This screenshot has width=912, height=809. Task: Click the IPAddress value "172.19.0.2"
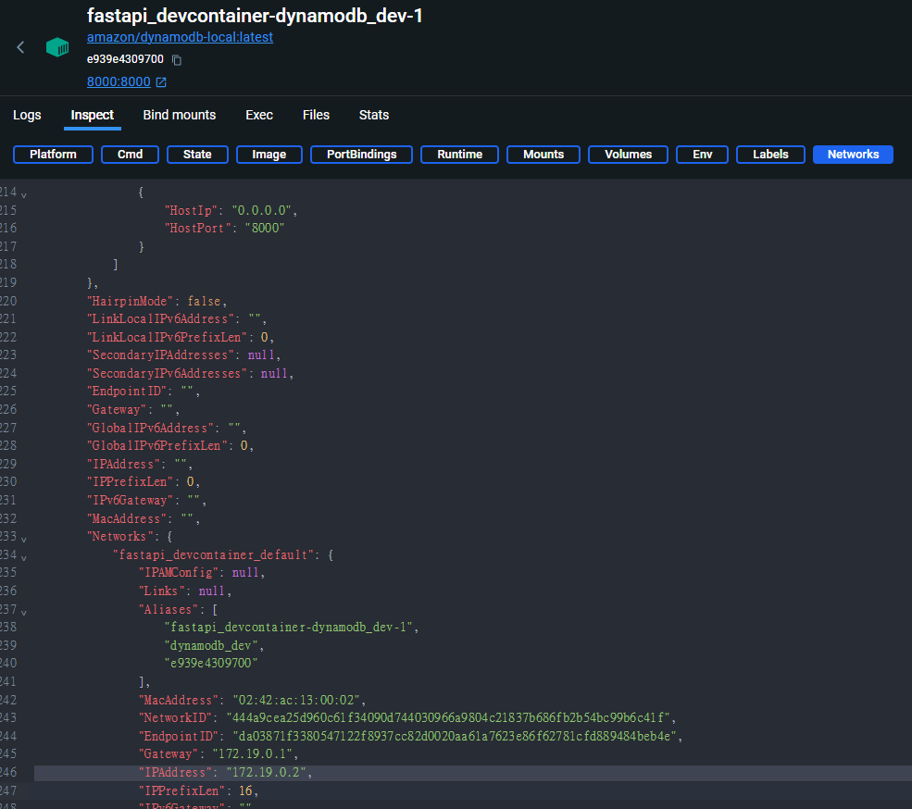[x=266, y=773]
